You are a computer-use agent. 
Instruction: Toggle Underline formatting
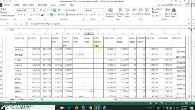pyautogui.click(x=25, y=15)
